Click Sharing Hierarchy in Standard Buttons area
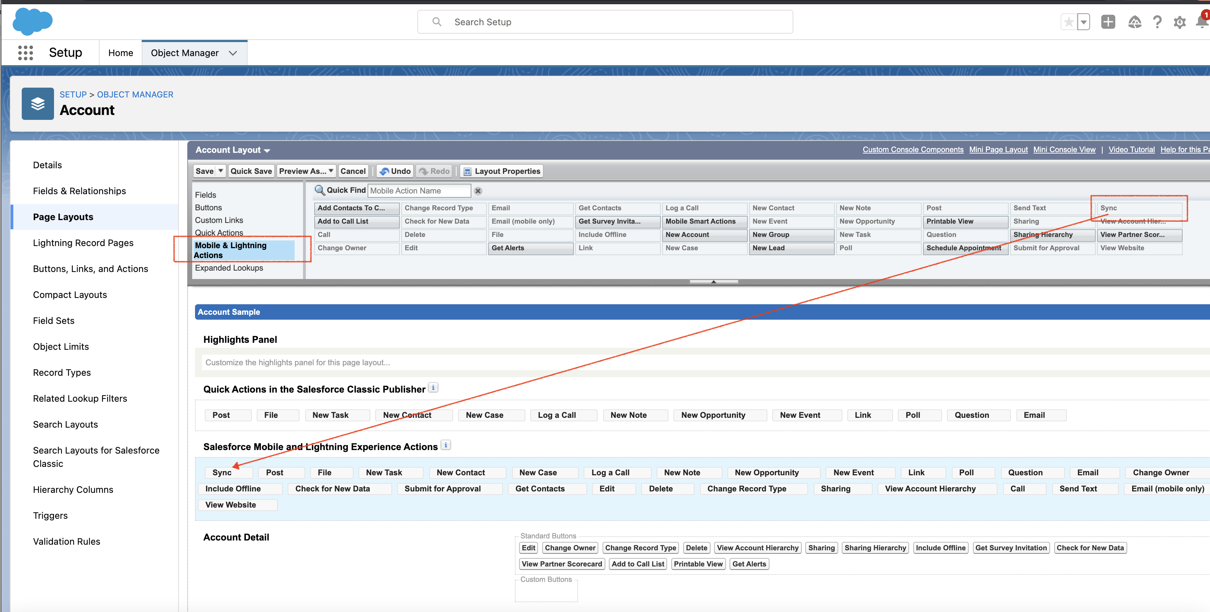This screenshot has width=1210, height=612. 875,548
